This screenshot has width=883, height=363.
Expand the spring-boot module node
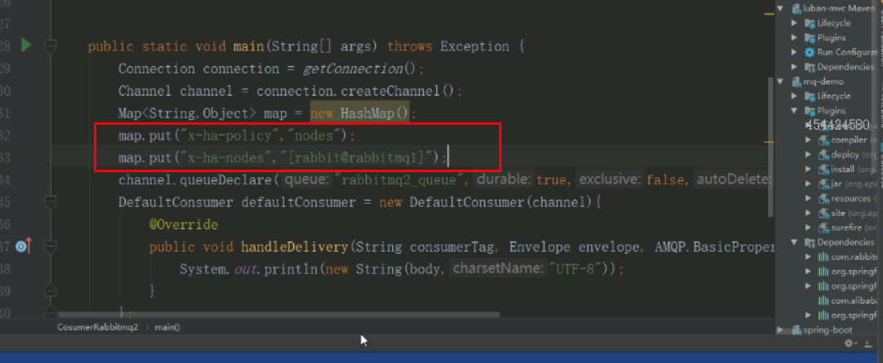click(x=781, y=330)
